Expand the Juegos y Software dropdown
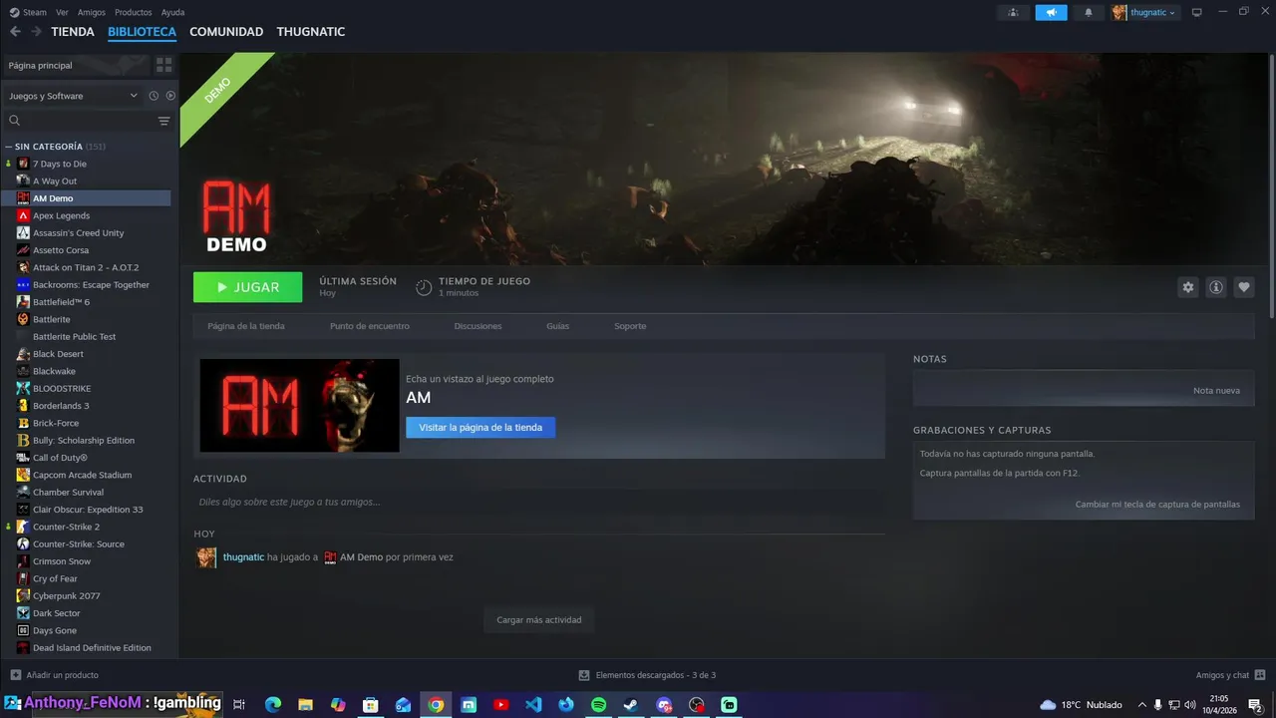Viewport: 1276px width, 718px height. click(x=74, y=96)
